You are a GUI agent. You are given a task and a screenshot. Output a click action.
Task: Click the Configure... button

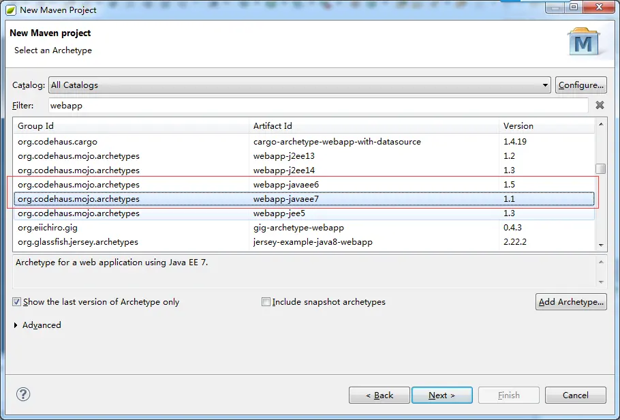(x=581, y=85)
